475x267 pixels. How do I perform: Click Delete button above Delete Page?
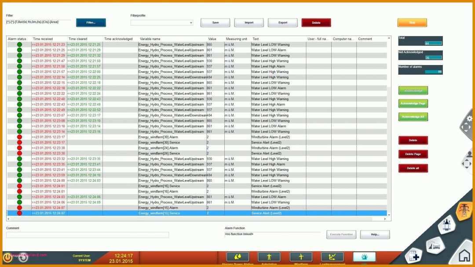click(413, 140)
